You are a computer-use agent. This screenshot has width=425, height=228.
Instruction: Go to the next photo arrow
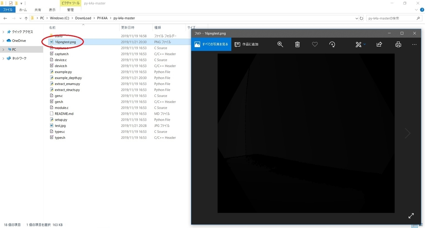[x=408, y=133]
